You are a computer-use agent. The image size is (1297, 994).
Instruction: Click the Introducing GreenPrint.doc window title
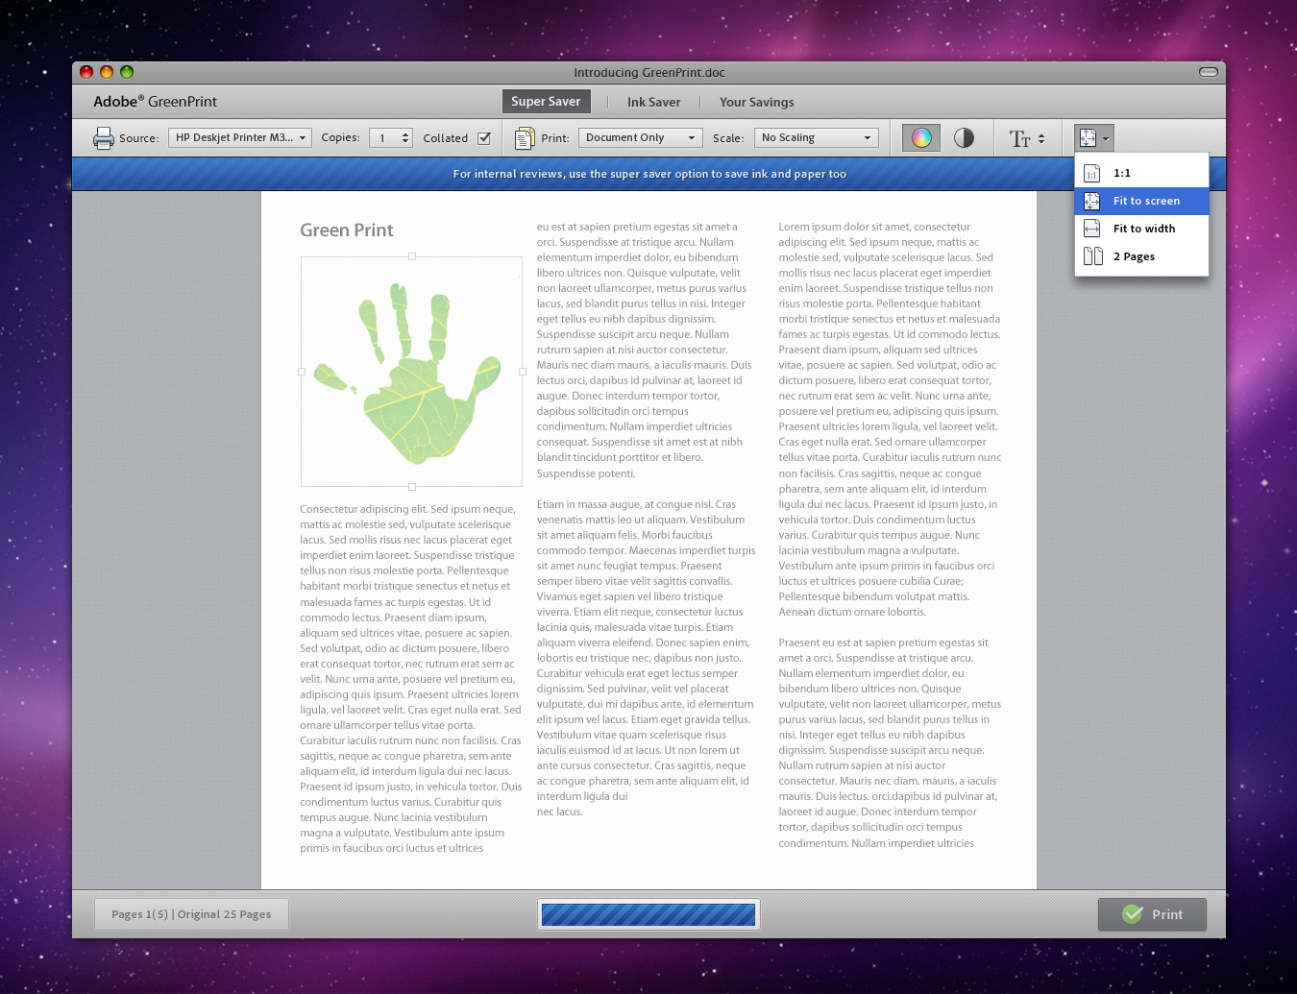click(649, 72)
